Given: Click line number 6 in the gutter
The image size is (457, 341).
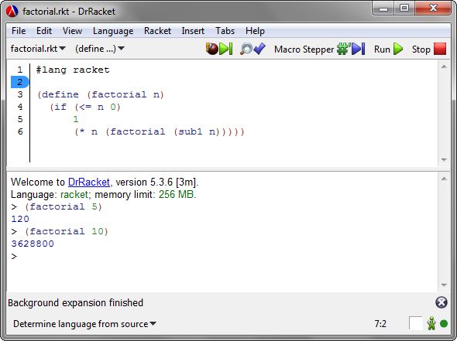Looking at the screenshot, I should pyautogui.click(x=20, y=131).
